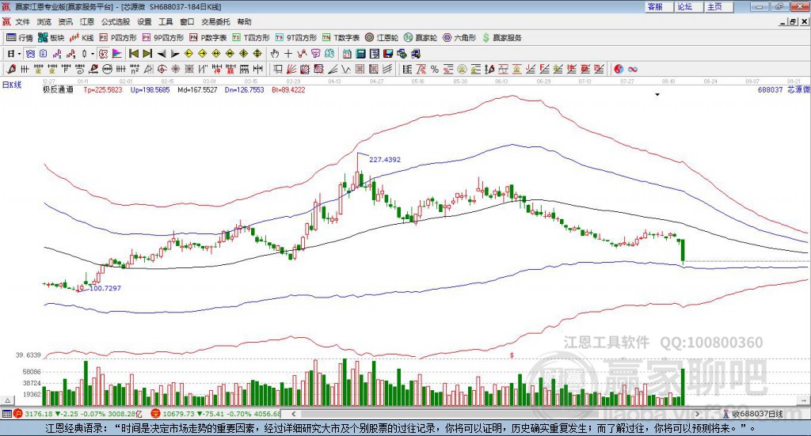Image resolution: width=811 pixels, height=436 pixels.
Task: Toggle the highlighted blue chart icon
Action: [x=31, y=54]
